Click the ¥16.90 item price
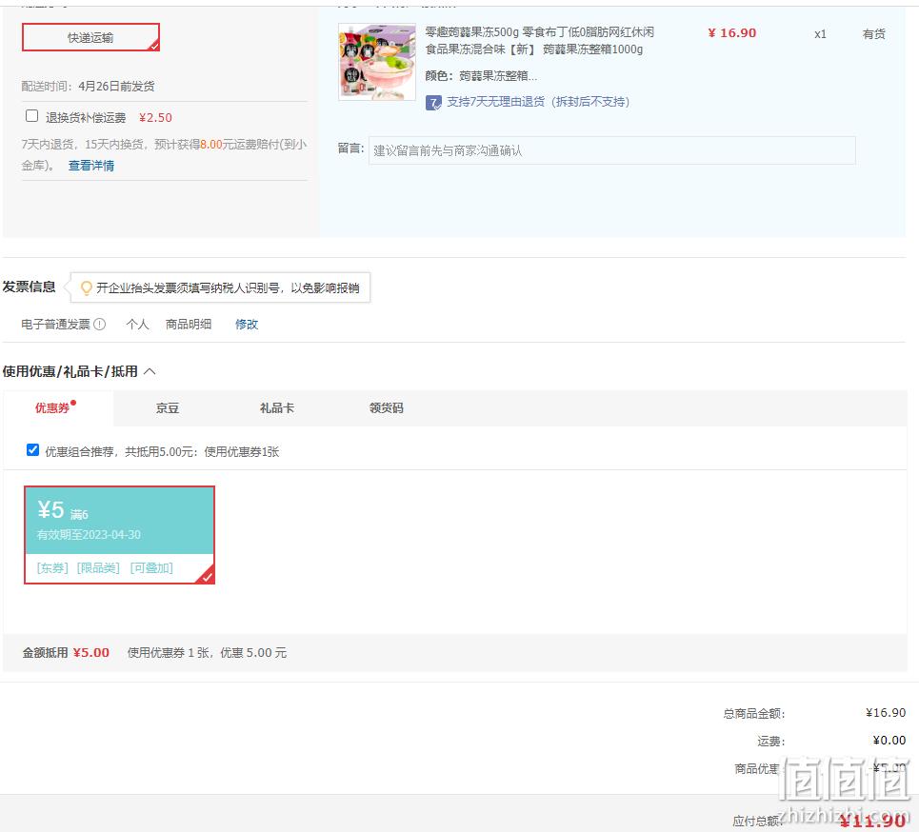Screen dimensions: 919x832 (x=732, y=33)
